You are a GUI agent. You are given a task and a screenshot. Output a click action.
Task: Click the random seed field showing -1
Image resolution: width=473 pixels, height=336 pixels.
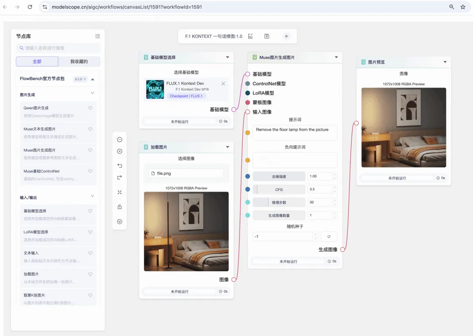[283, 237]
